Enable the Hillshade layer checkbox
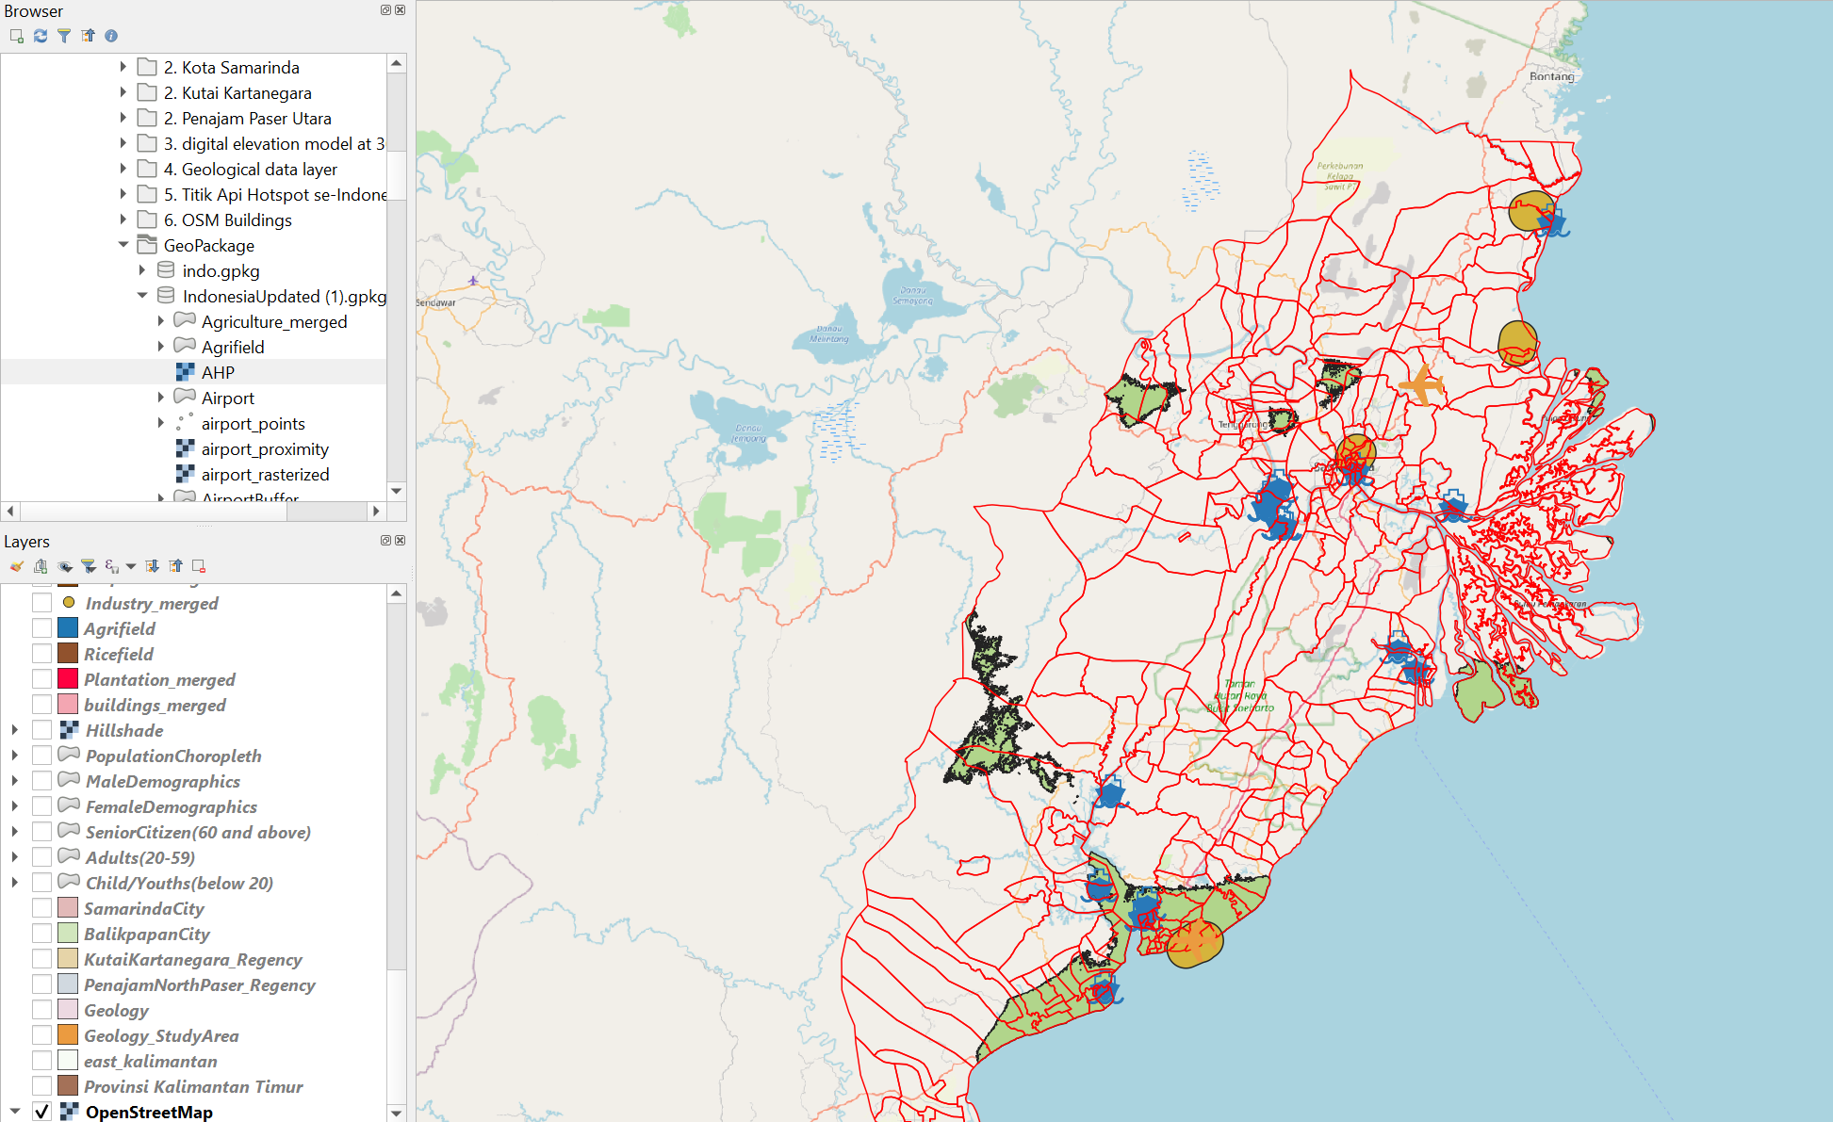 click(41, 730)
